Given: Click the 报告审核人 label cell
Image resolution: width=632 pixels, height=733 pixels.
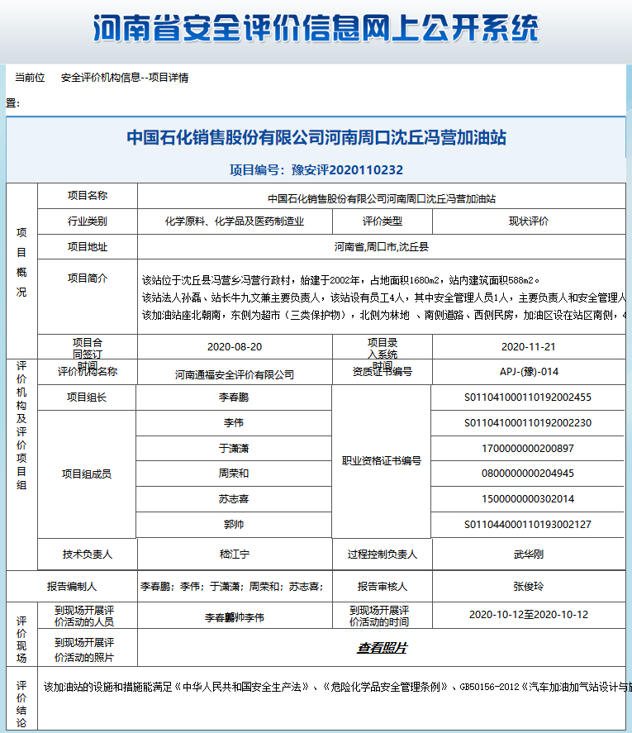Looking at the screenshot, I should coord(383,586).
